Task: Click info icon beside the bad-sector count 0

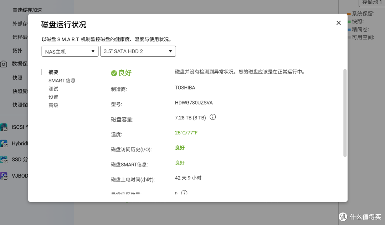Action: point(184,193)
